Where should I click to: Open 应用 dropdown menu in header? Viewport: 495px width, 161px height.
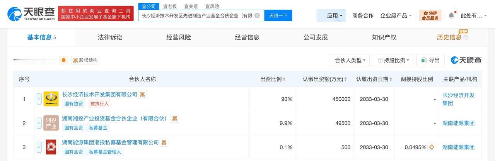pos(335,15)
